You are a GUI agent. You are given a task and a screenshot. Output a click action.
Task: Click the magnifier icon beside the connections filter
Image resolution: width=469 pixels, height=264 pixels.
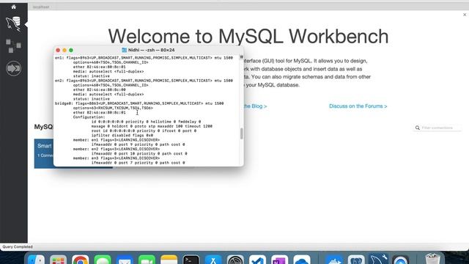click(x=417, y=128)
